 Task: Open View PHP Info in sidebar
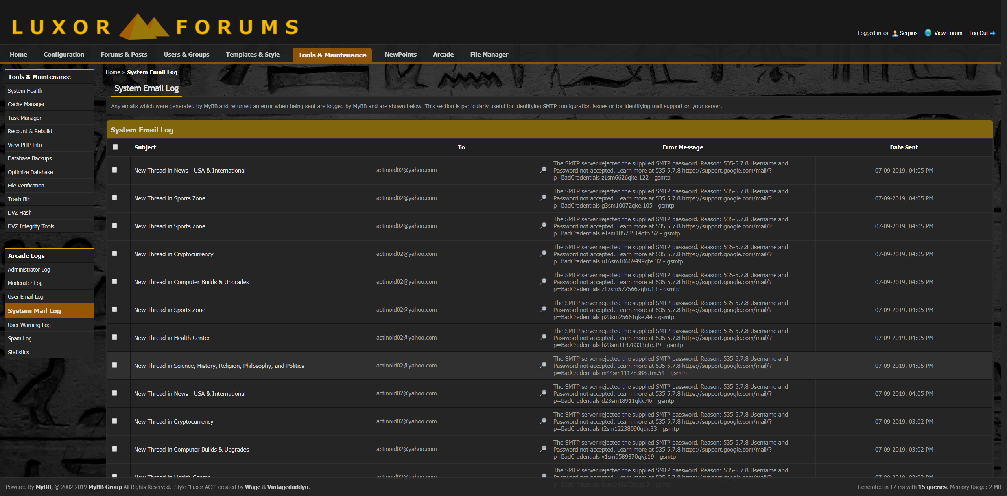click(x=49, y=145)
